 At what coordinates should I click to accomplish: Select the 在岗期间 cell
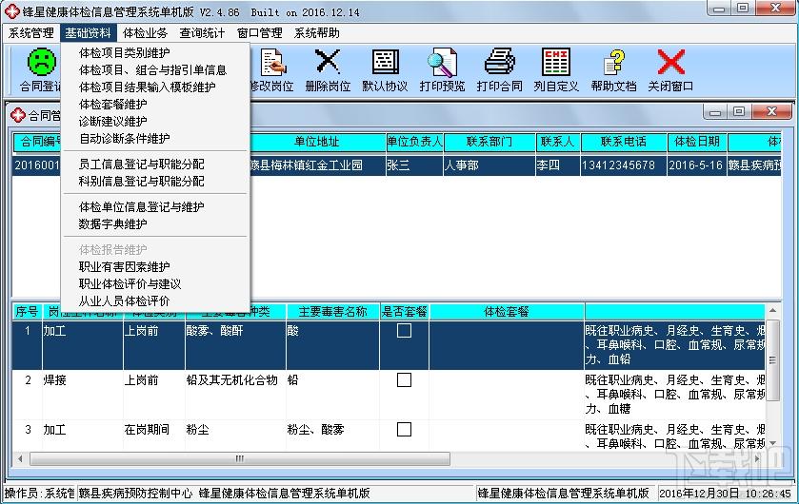[x=154, y=435]
